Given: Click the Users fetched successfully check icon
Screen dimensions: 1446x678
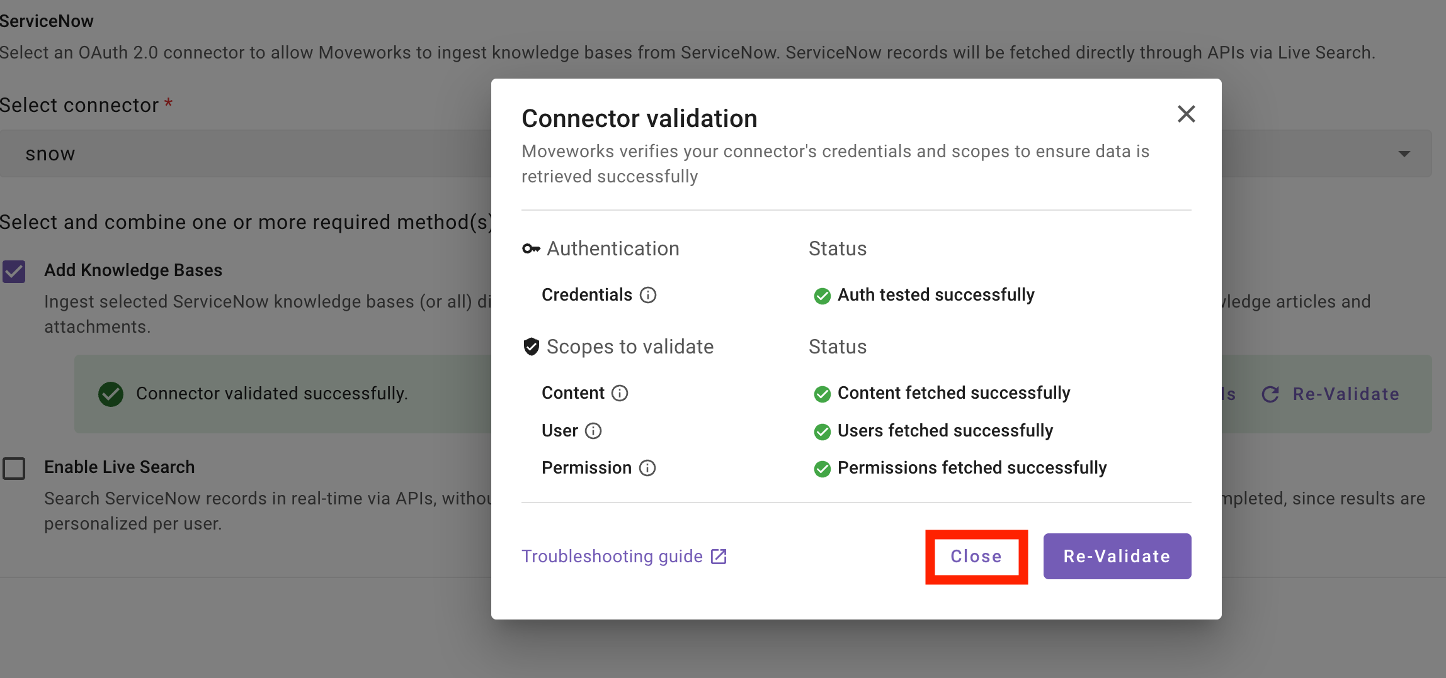Looking at the screenshot, I should pos(822,432).
